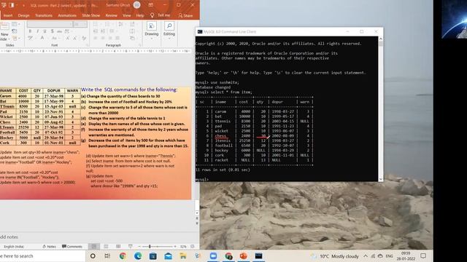Toggle Italic formatting
467x262 pixels.
(x=37, y=31)
